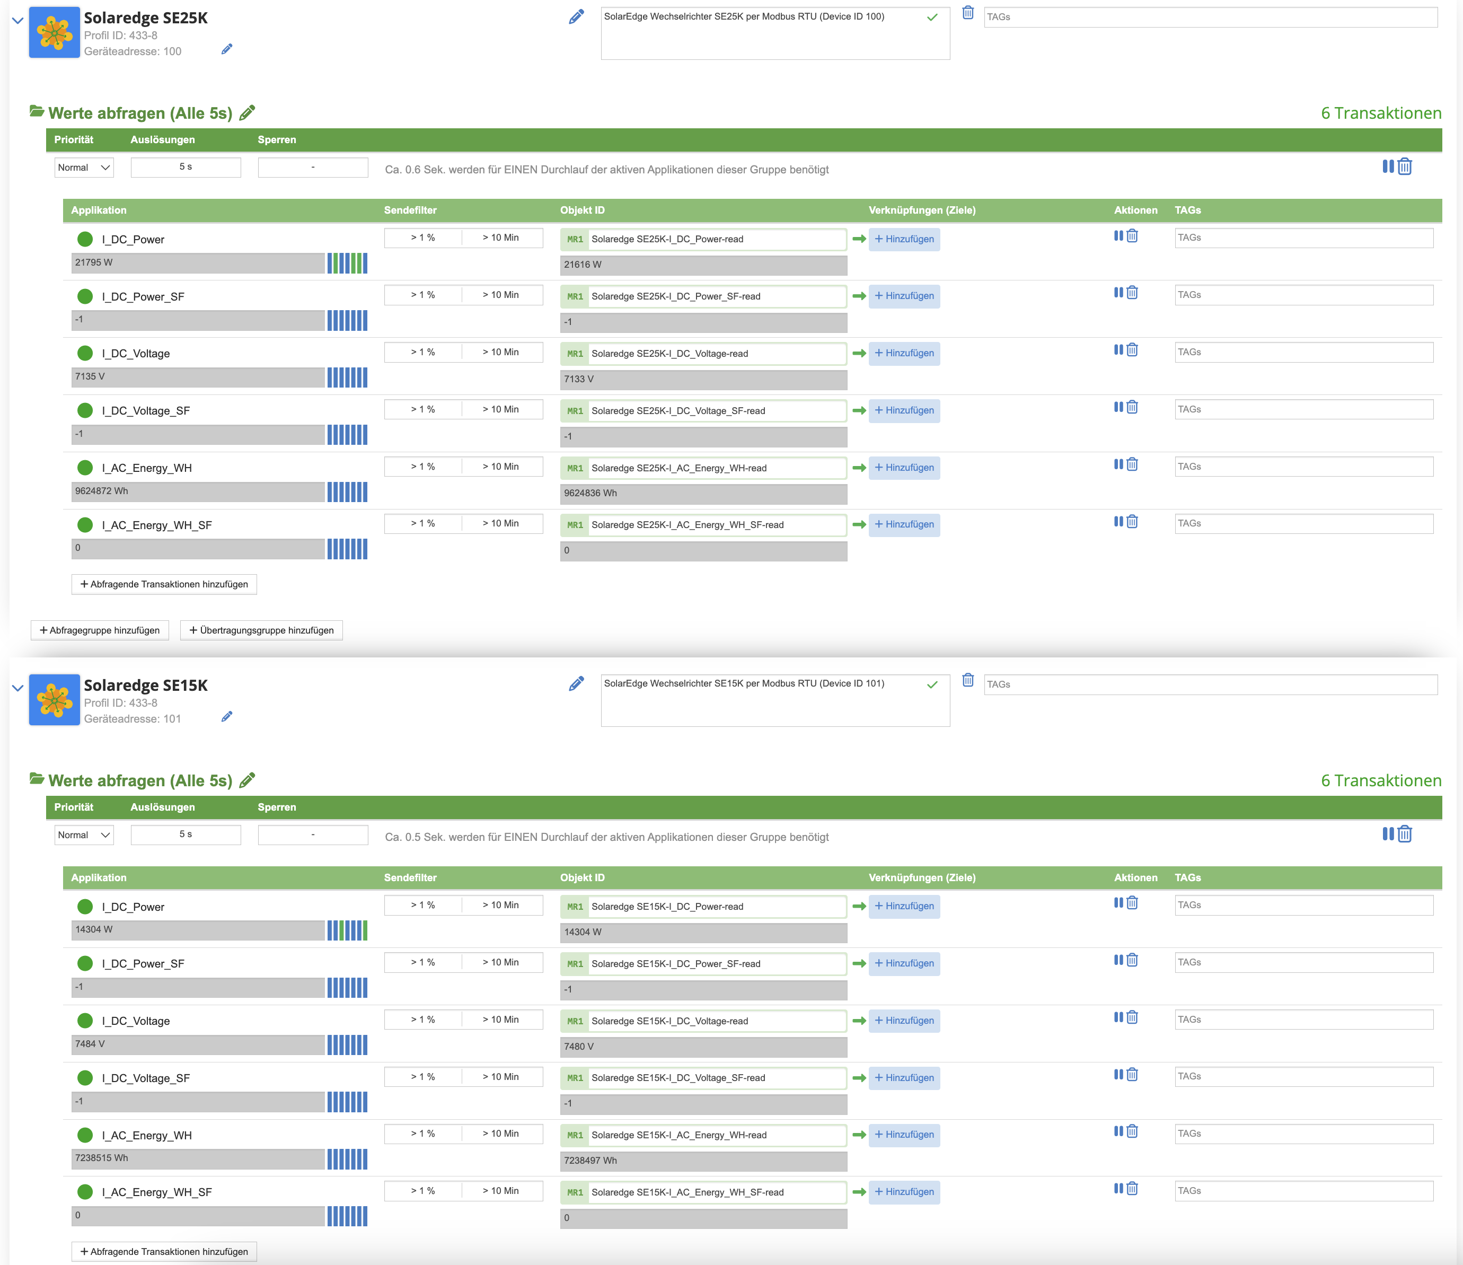Pause the SE25K query group
The height and width of the screenshot is (1265, 1463).
[x=1388, y=166]
